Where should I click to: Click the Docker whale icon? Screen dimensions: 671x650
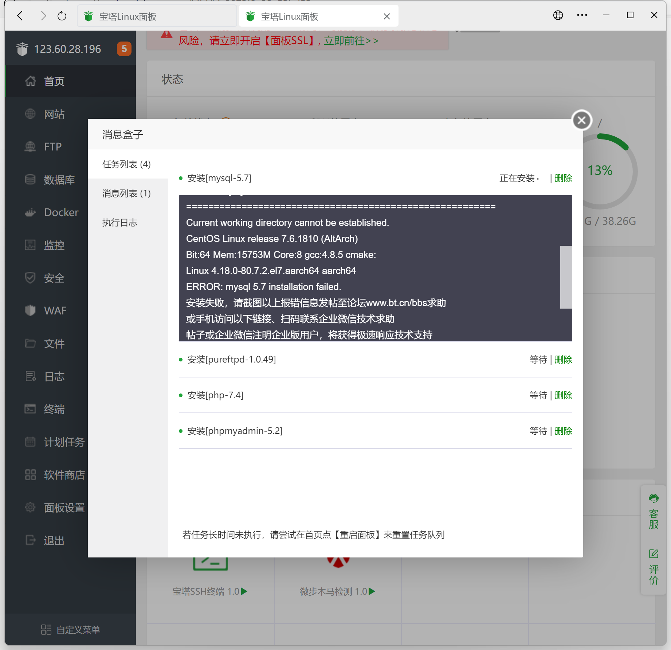[30, 212]
